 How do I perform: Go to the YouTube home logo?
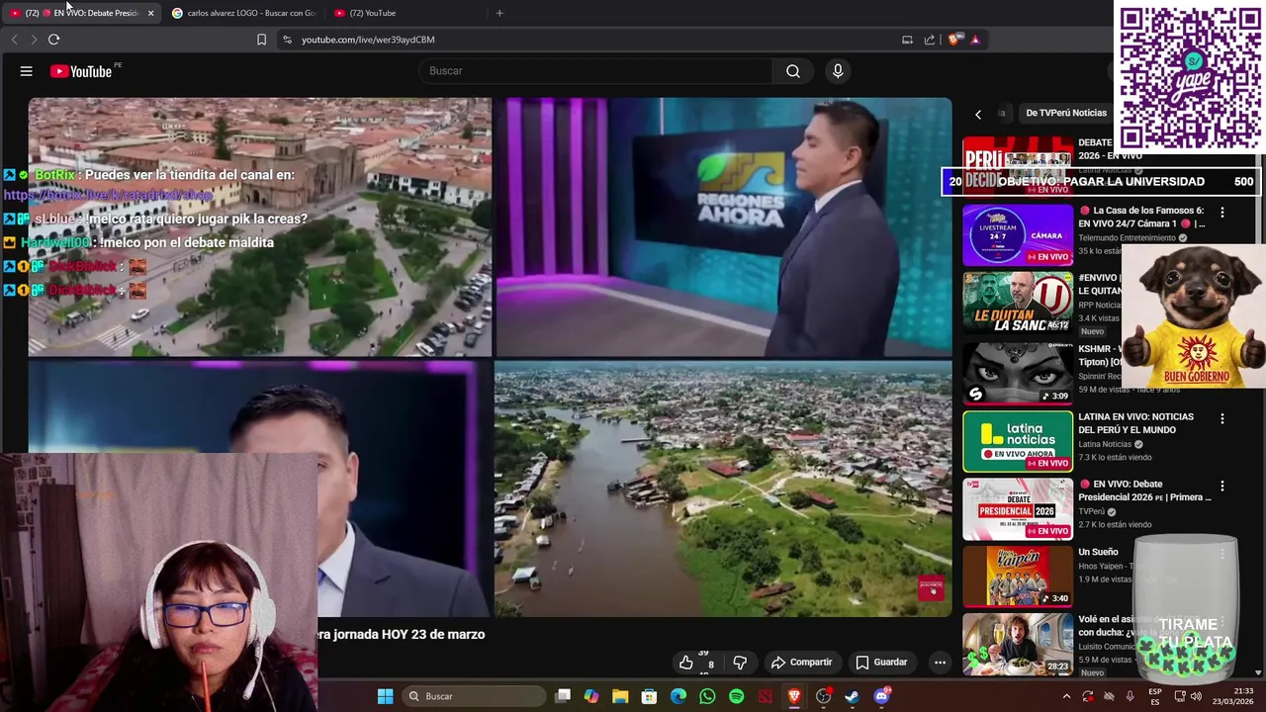pos(81,71)
